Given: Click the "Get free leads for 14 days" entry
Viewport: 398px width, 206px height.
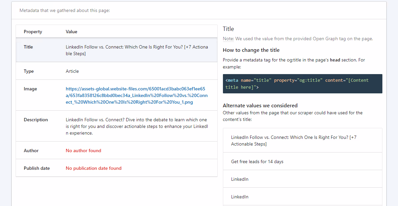Looking at the screenshot, I should (257, 161).
